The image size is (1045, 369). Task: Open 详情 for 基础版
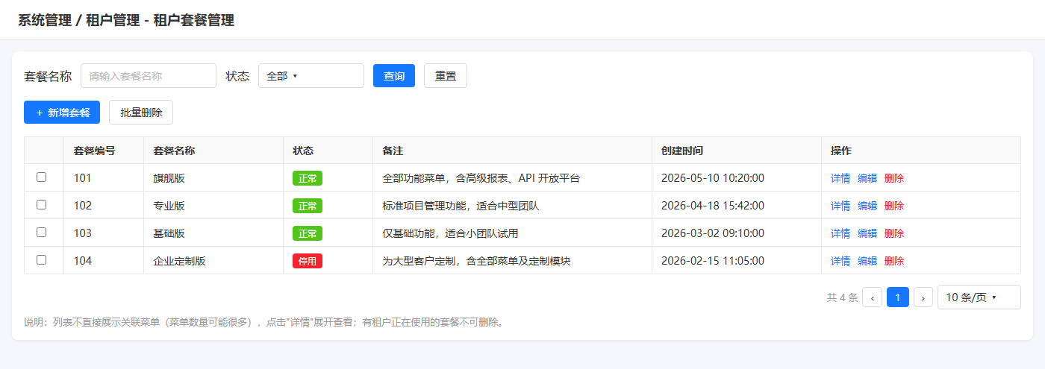pos(840,233)
